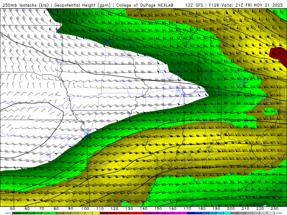Click the '12Z GFS' model run label
This screenshot has width=287, height=215.
(194, 5)
